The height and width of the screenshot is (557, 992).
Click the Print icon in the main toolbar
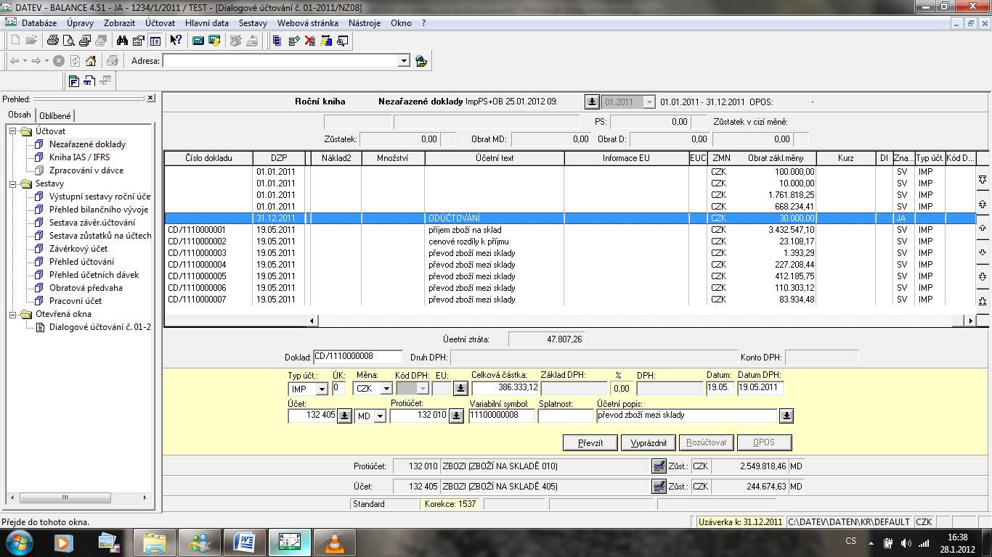coord(53,41)
